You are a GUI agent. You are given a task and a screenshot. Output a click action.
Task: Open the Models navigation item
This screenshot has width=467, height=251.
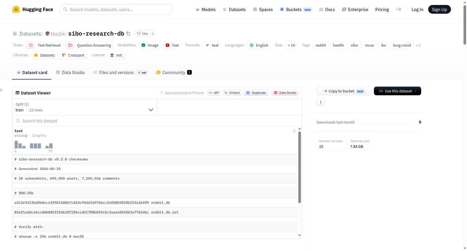[x=205, y=9]
